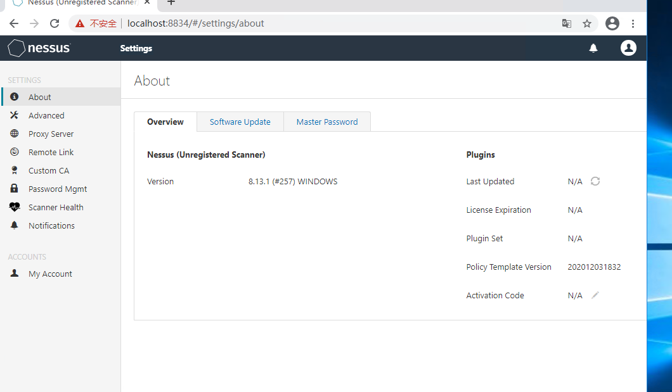
Task: Refresh plugins using Last Updated icon
Action: point(595,181)
